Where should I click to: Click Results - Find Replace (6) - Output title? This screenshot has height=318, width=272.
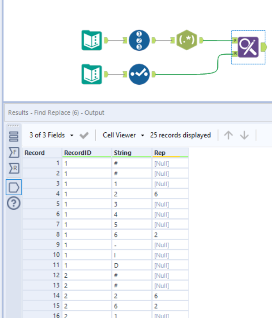(x=56, y=112)
